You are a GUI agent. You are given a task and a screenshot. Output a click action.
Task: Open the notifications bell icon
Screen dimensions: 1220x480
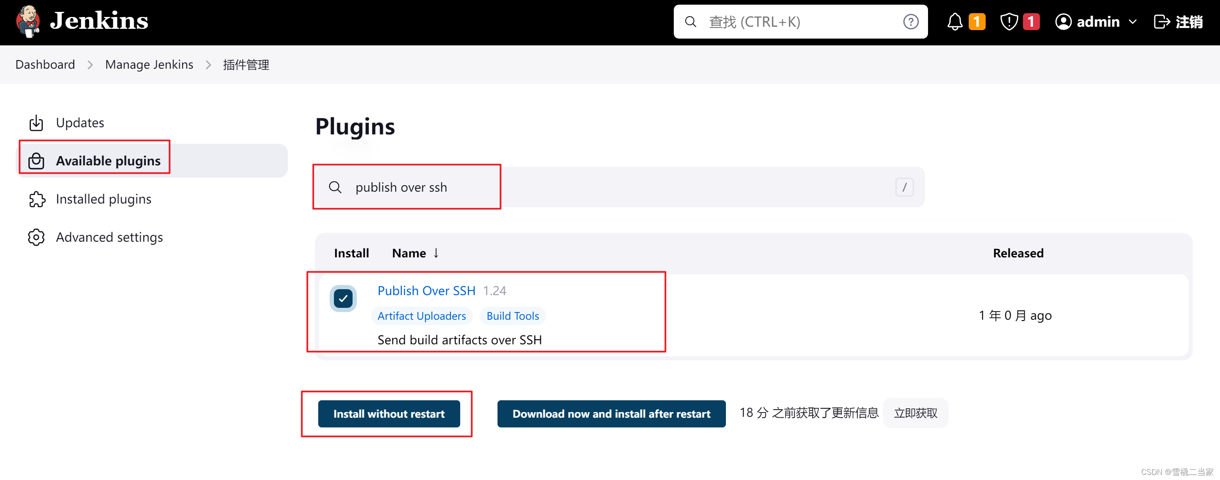tap(955, 22)
